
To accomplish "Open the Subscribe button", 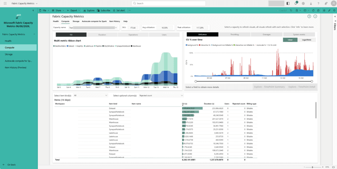I will (x=104, y=10).
